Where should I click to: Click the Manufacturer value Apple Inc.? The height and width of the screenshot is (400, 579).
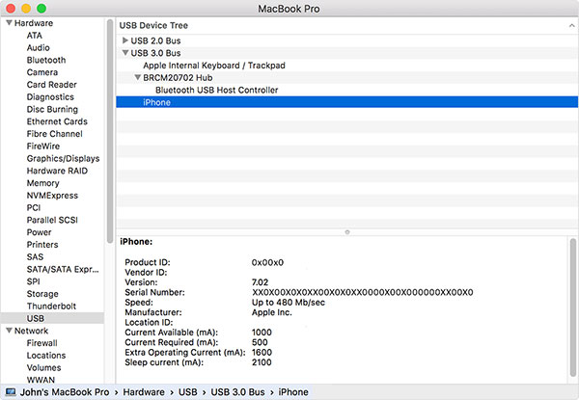(x=272, y=312)
